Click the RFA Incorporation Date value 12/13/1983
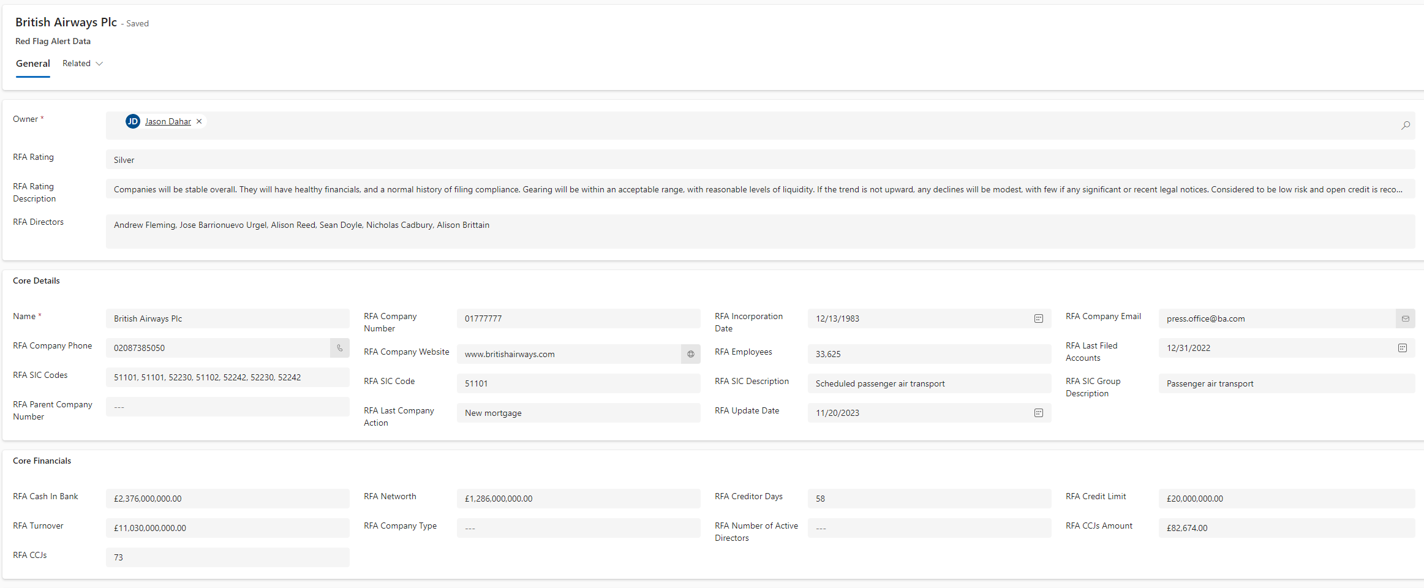 837,318
